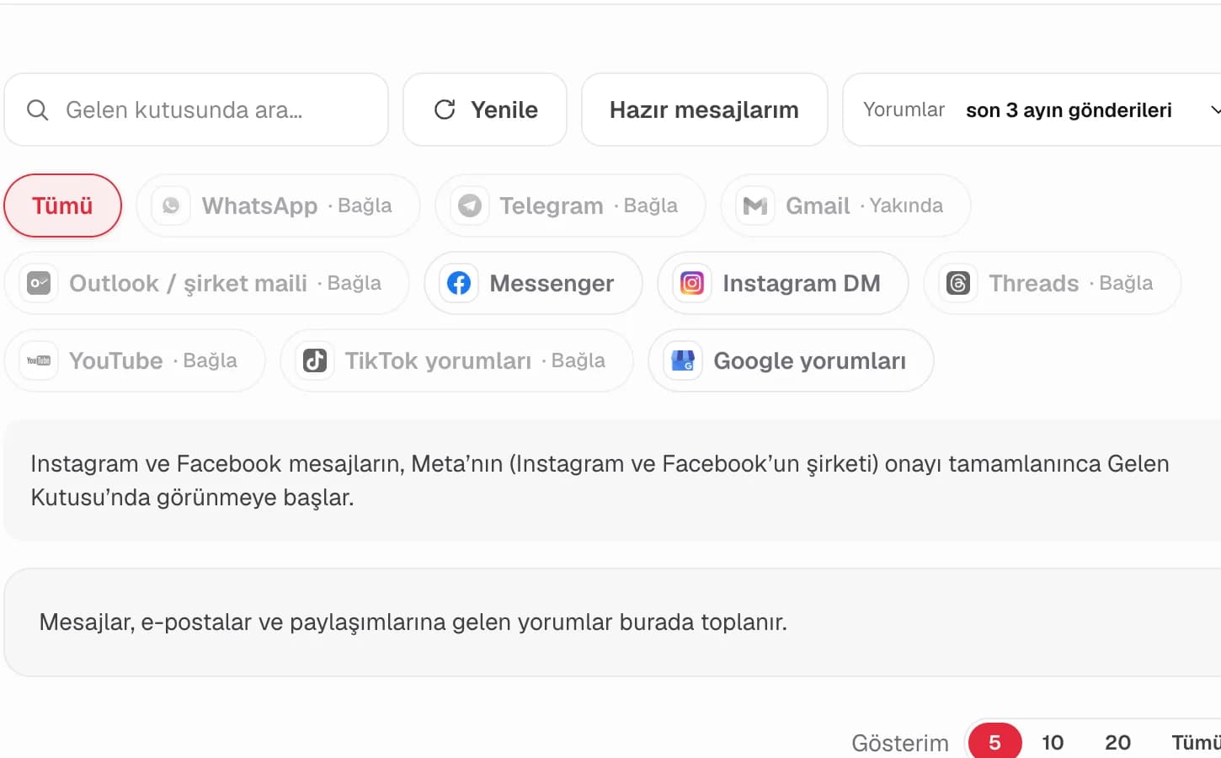Viewport: 1221px width, 758px height.
Task: Click the TikTok note icon
Action: [315, 360]
